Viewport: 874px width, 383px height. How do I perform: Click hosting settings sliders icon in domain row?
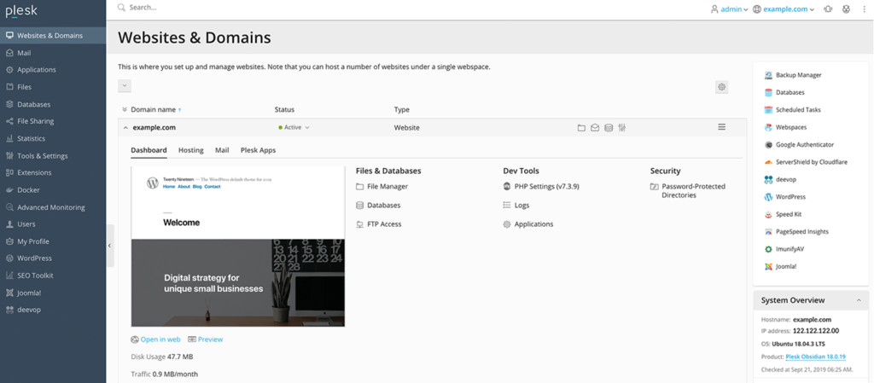tap(622, 127)
